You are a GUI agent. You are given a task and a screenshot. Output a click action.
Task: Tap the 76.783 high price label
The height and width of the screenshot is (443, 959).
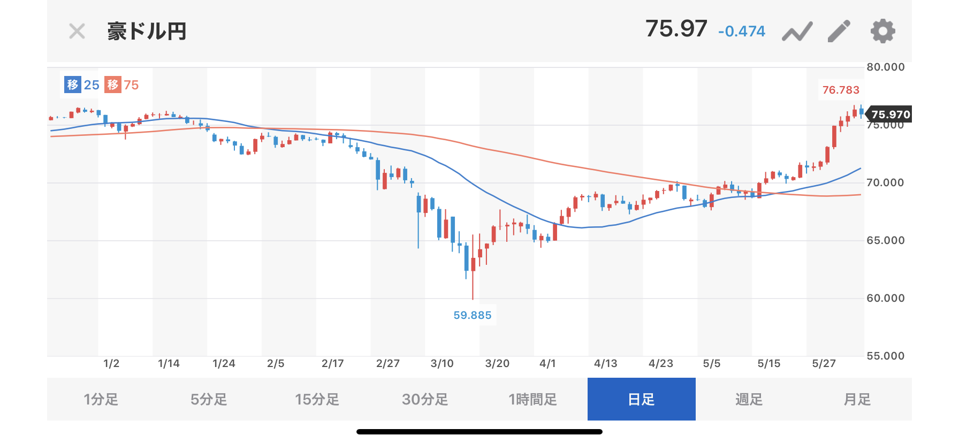tap(841, 90)
